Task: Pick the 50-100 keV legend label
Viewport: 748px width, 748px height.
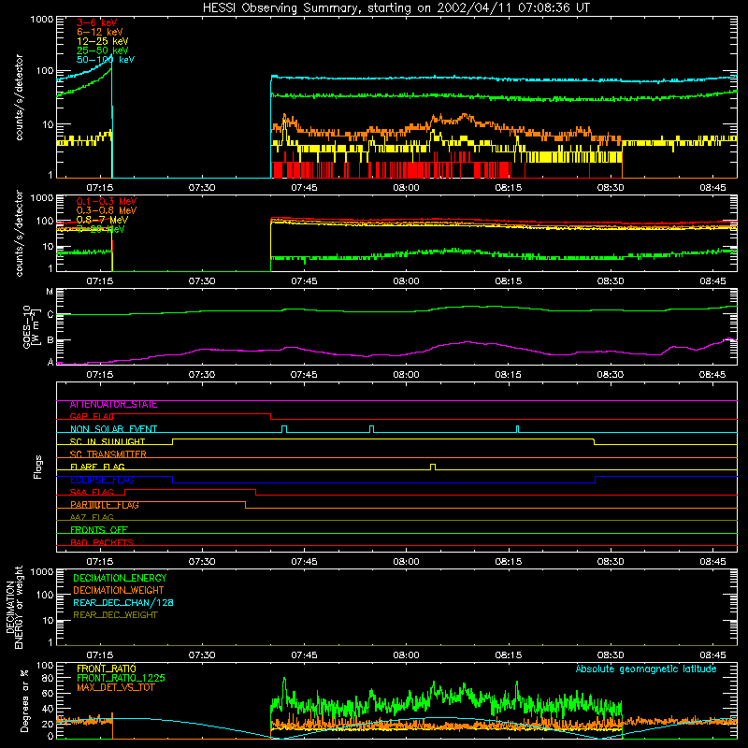Action: 106,60
